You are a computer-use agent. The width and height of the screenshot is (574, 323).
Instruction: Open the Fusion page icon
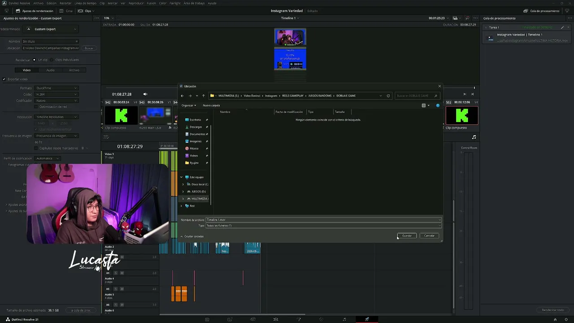pyautogui.click(x=299, y=319)
